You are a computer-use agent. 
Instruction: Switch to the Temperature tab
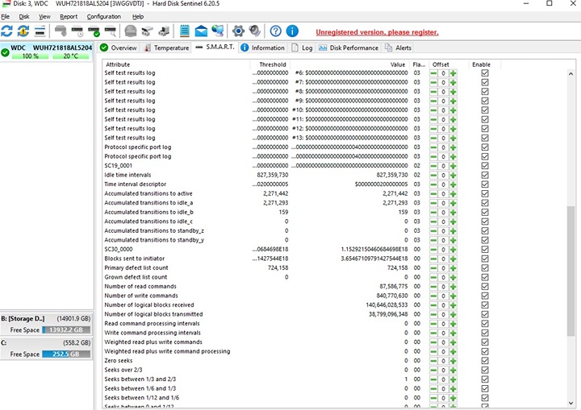(x=167, y=48)
